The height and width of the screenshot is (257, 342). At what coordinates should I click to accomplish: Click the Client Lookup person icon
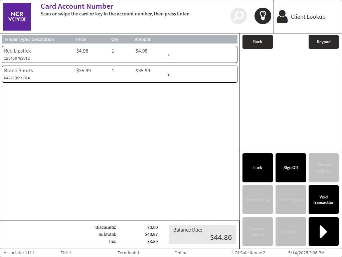282,17
